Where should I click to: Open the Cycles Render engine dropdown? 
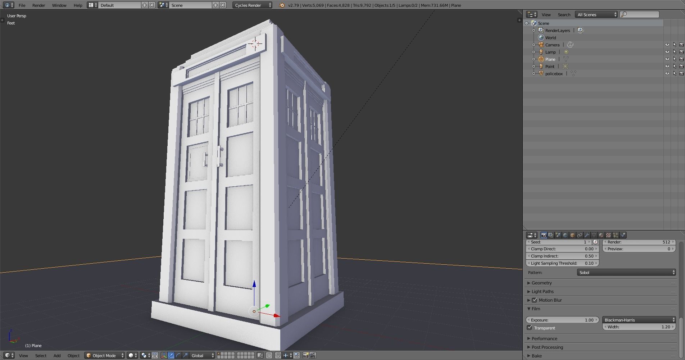(252, 5)
